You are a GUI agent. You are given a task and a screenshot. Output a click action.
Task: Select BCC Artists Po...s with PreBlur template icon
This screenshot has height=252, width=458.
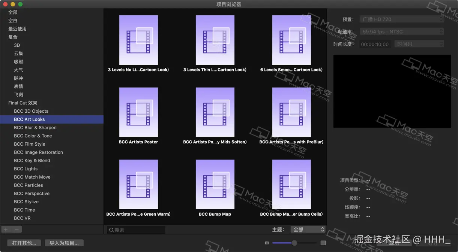coord(291,112)
